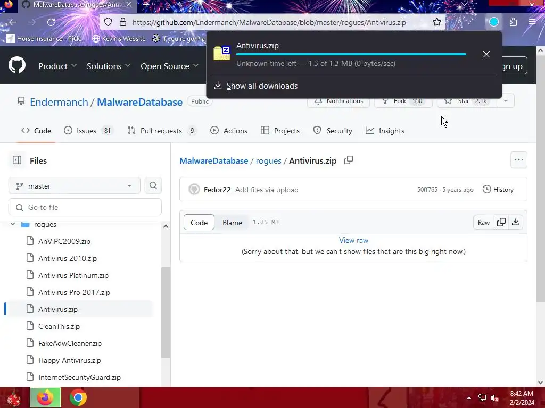Viewport: 545px width, 408px height.
Task: Click the MalwareDatabase breadcrumb link
Action: 214,160
